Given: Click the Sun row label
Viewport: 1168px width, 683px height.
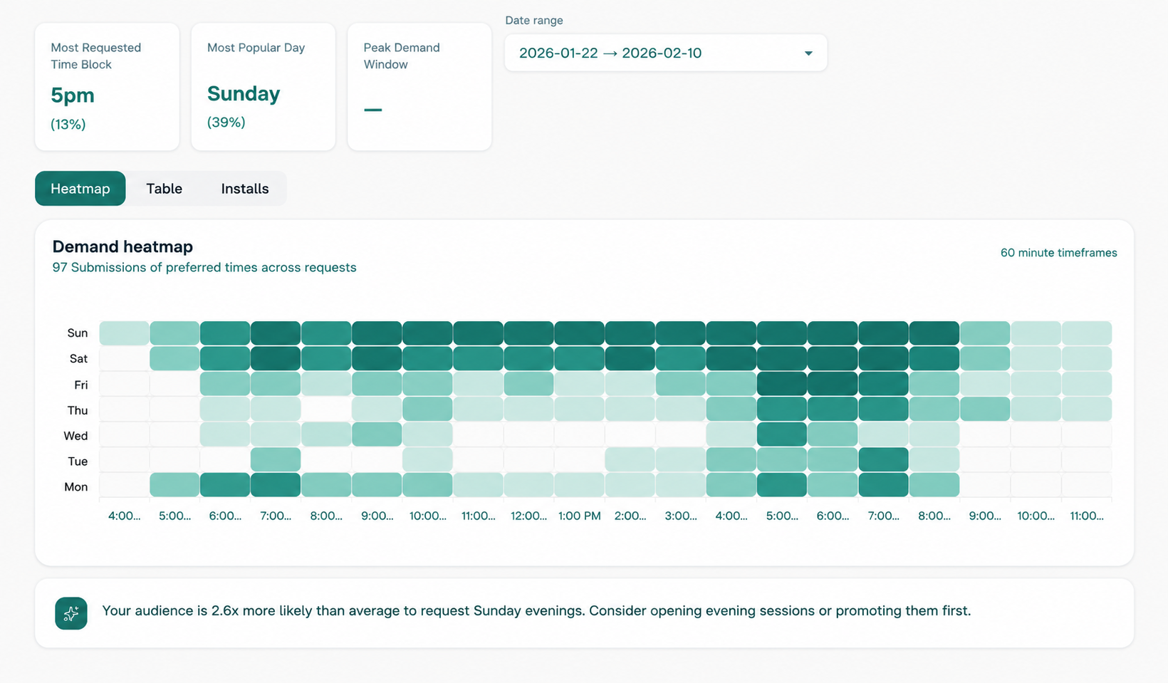Looking at the screenshot, I should pyautogui.click(x=78, y=333).
